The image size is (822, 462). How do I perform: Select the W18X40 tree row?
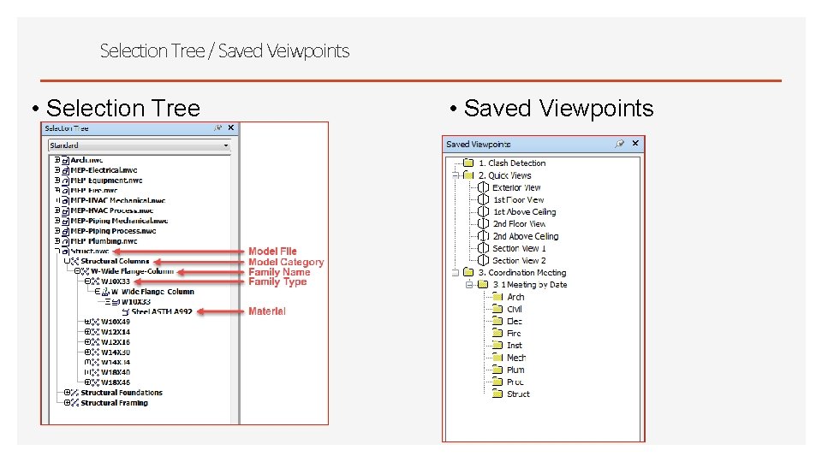click(x=116, y=372)
